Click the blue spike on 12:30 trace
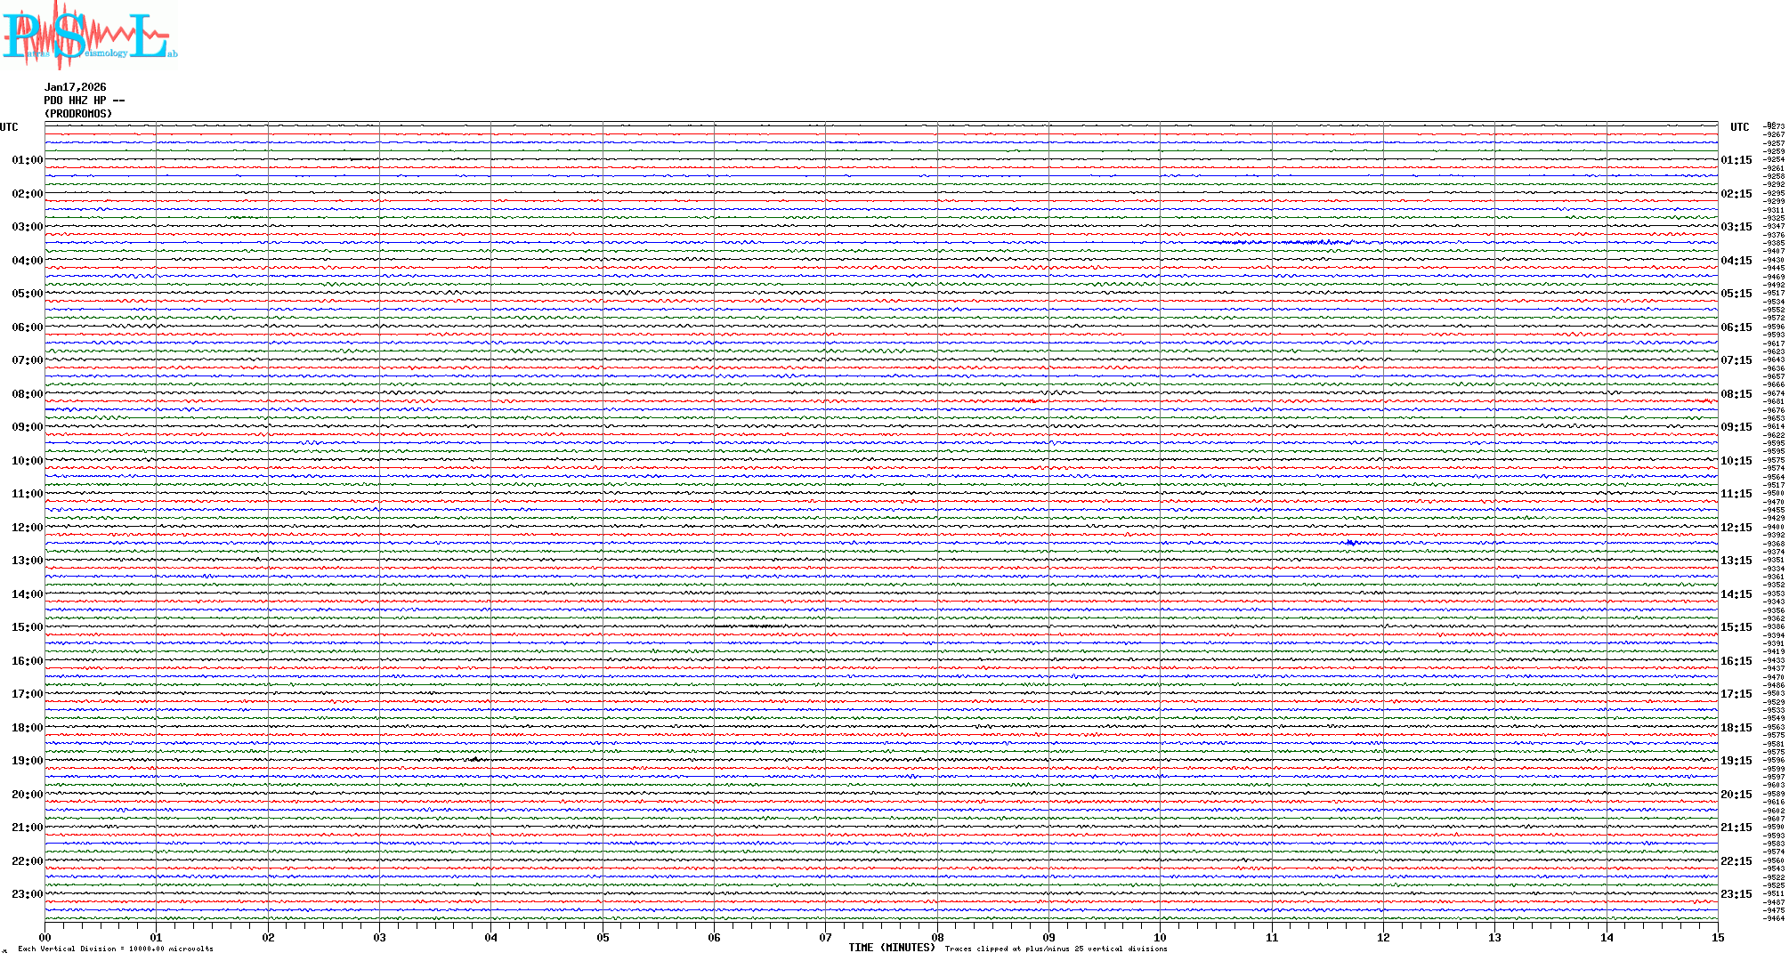The image size is (1789, 961). coord(1352,542)
